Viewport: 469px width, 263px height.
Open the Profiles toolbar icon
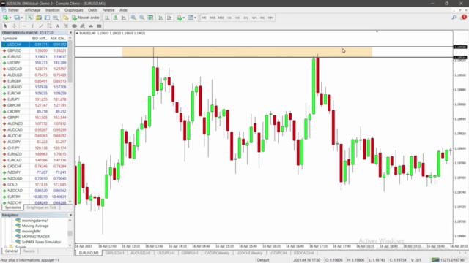(x=17, y=18)
